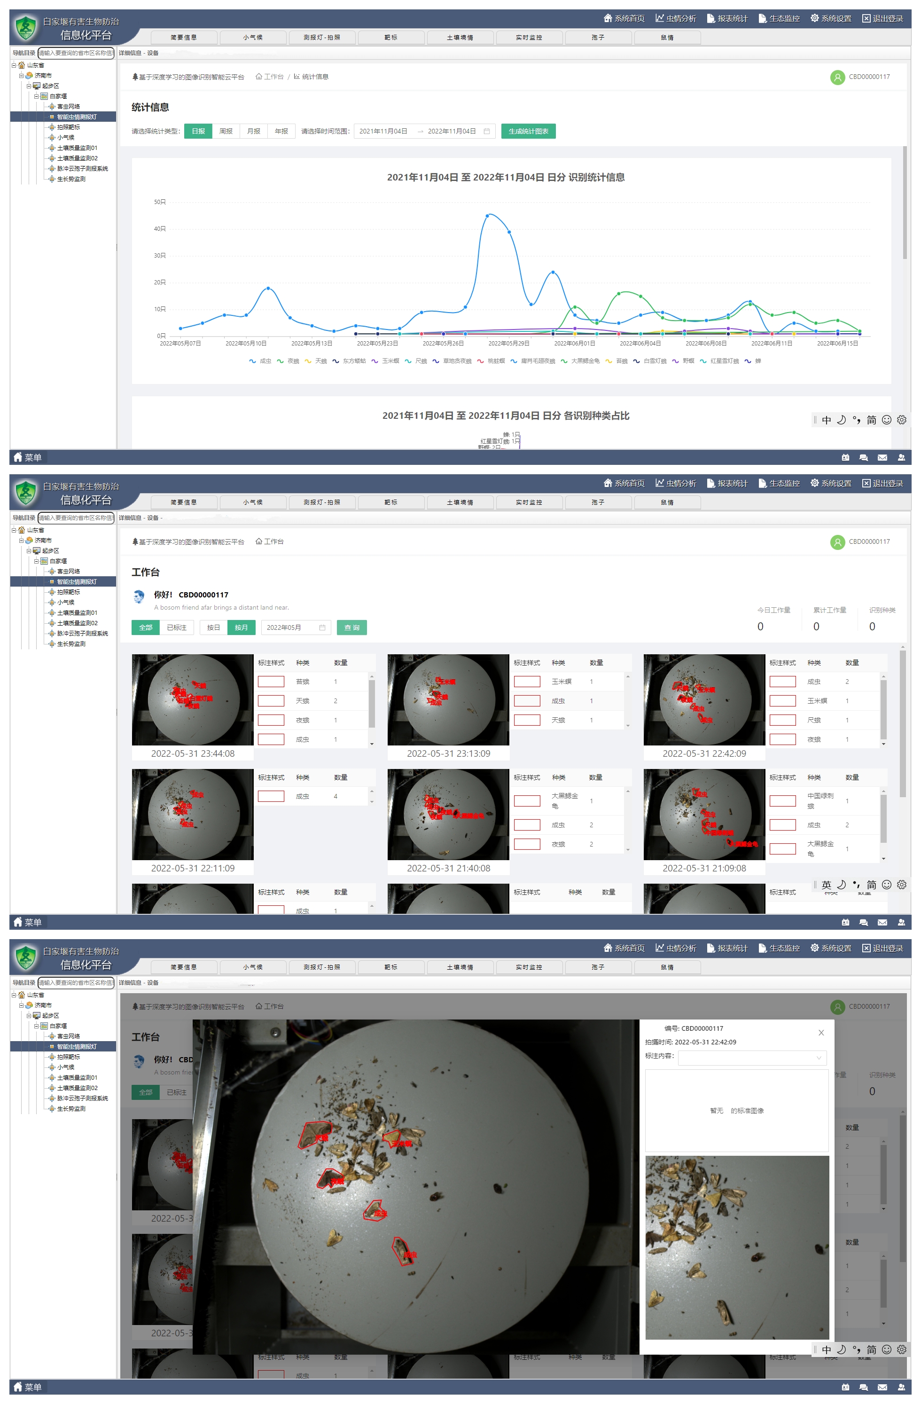
Task: Click the blue 成虫 legend color marker
Action: 252,361
